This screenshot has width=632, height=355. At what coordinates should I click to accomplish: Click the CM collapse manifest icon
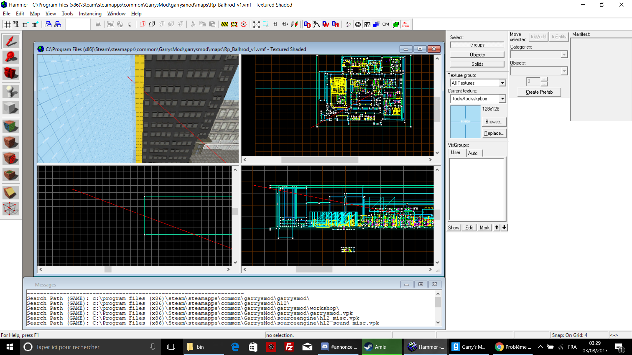pyautogui.click(x=386, y=24)
